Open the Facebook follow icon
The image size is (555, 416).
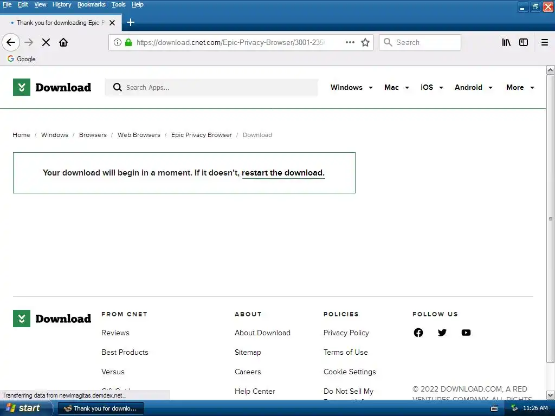point(418,333)
